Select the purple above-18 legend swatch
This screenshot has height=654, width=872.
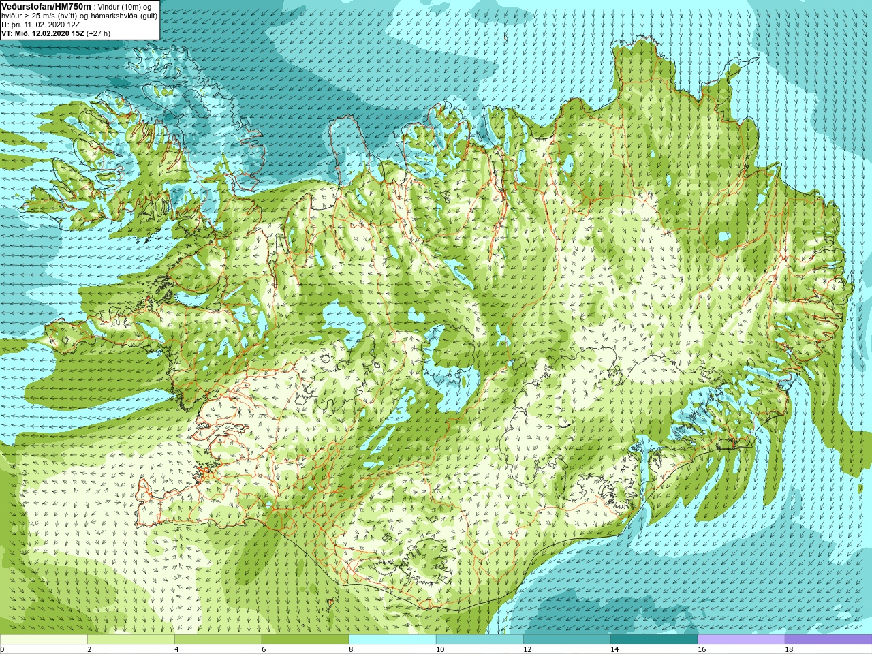(x=828, y=640)
